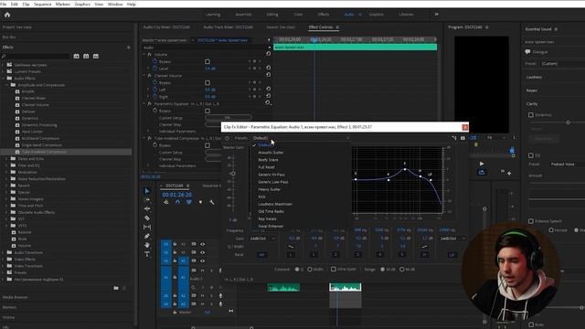Switch to the Editing workspace
Screen dimensions: 585x329
click(272, 15)
